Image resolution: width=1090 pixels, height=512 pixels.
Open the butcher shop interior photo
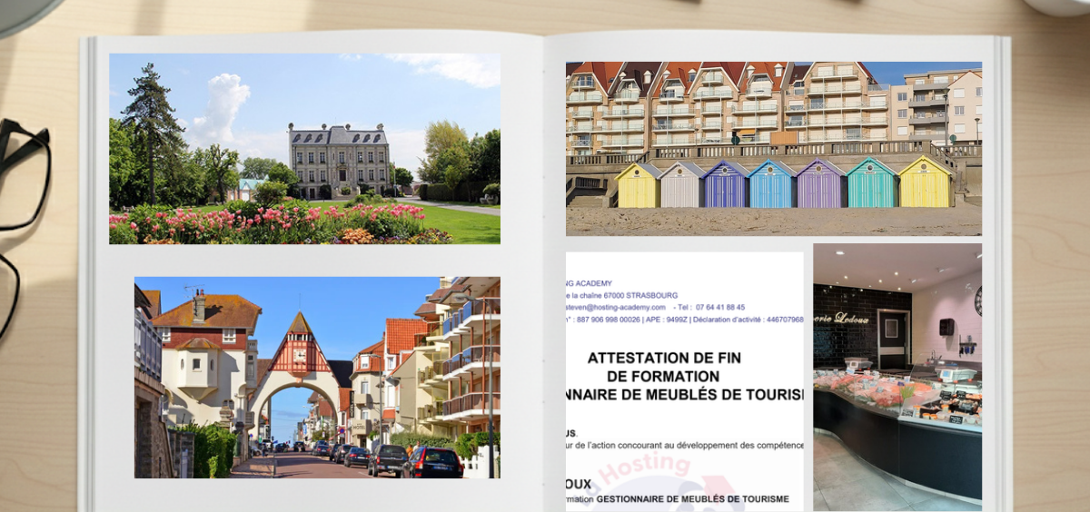coord(897,376)
